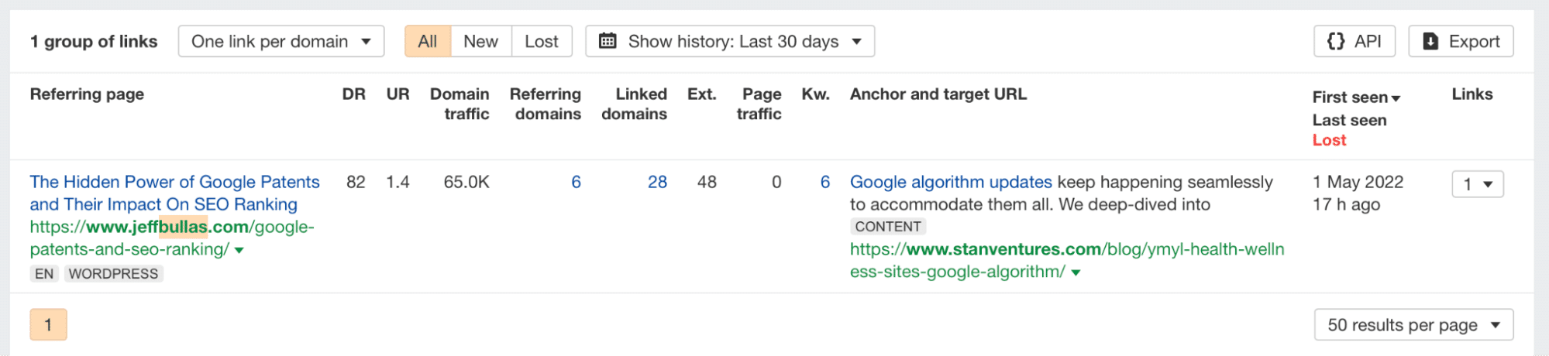Click the linked domains count 28
This screenshot has height=356, width=1549.
pos(657,182)
